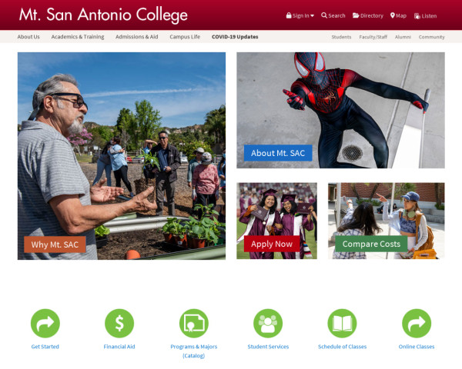Open the Programs & Majors (Catalog) text link

[193, 351]
